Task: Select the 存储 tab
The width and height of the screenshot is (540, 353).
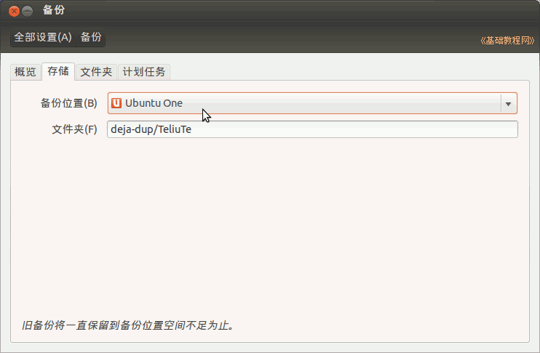Action: pos(58,71)
